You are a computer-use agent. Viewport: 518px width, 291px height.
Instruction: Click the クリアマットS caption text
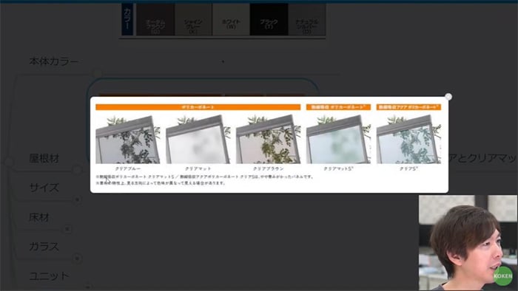(338, 168)
